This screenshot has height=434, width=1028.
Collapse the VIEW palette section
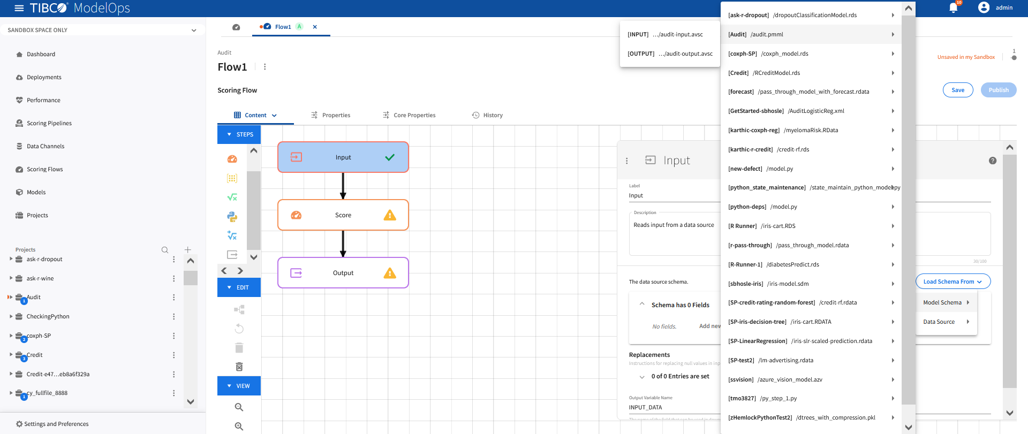[x=239, y=386]
